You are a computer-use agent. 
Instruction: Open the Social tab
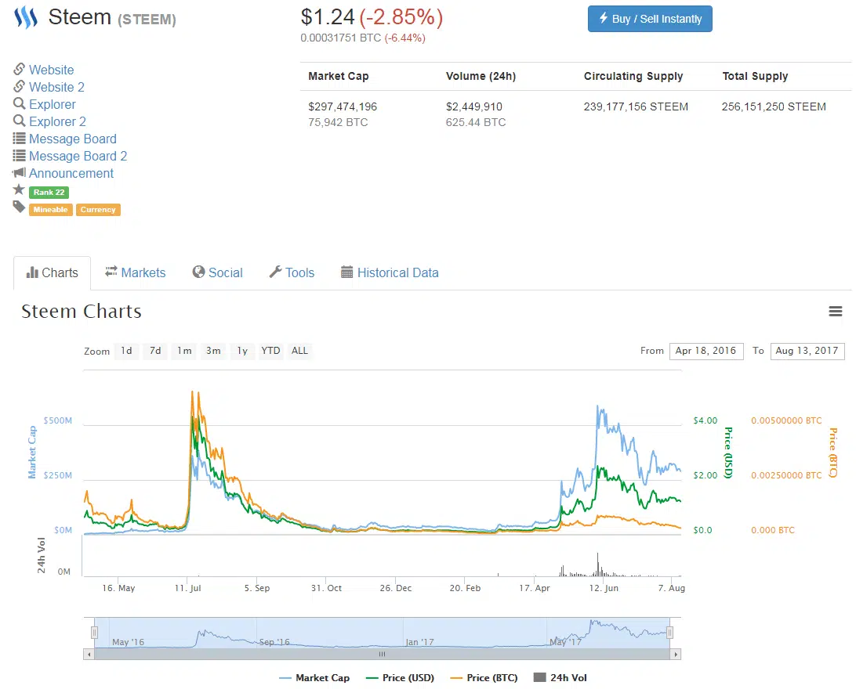coord(218,272)
